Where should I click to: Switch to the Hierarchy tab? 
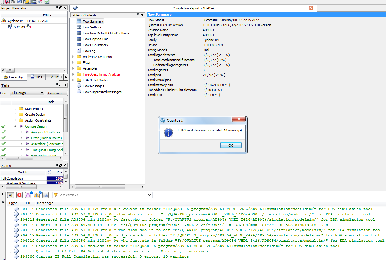[14, 77]
